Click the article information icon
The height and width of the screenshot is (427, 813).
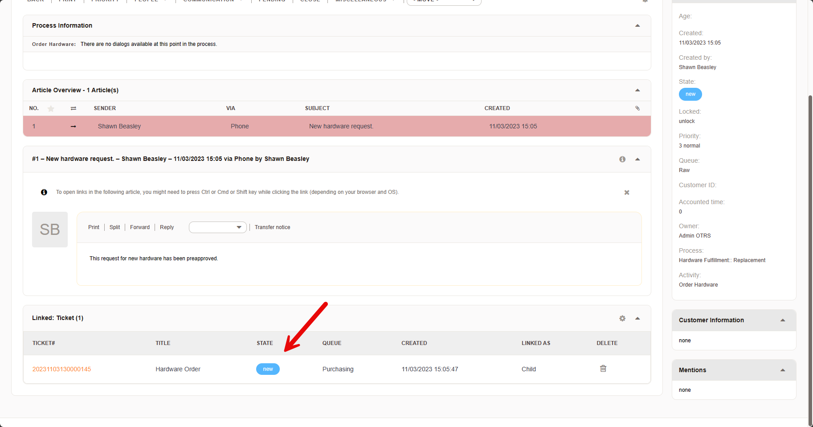tap(622, 159)
